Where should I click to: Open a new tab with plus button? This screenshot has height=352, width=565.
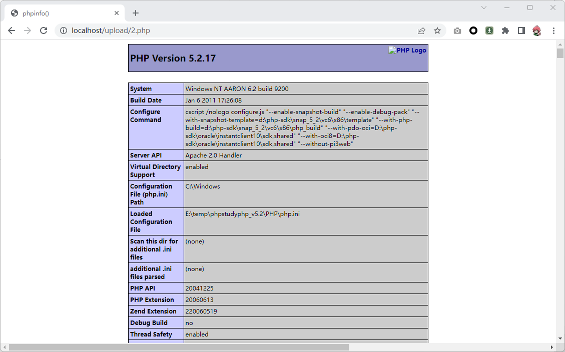coord(136,13)
